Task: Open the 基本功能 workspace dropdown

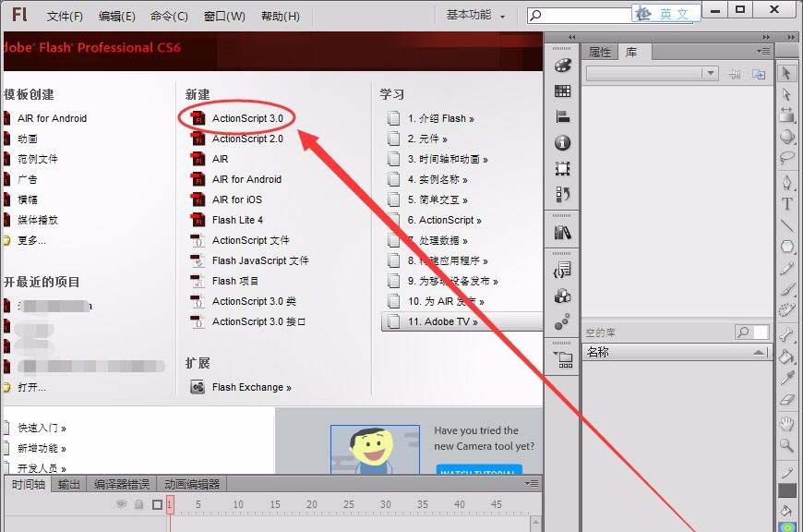Action: (x=475, y=16)
